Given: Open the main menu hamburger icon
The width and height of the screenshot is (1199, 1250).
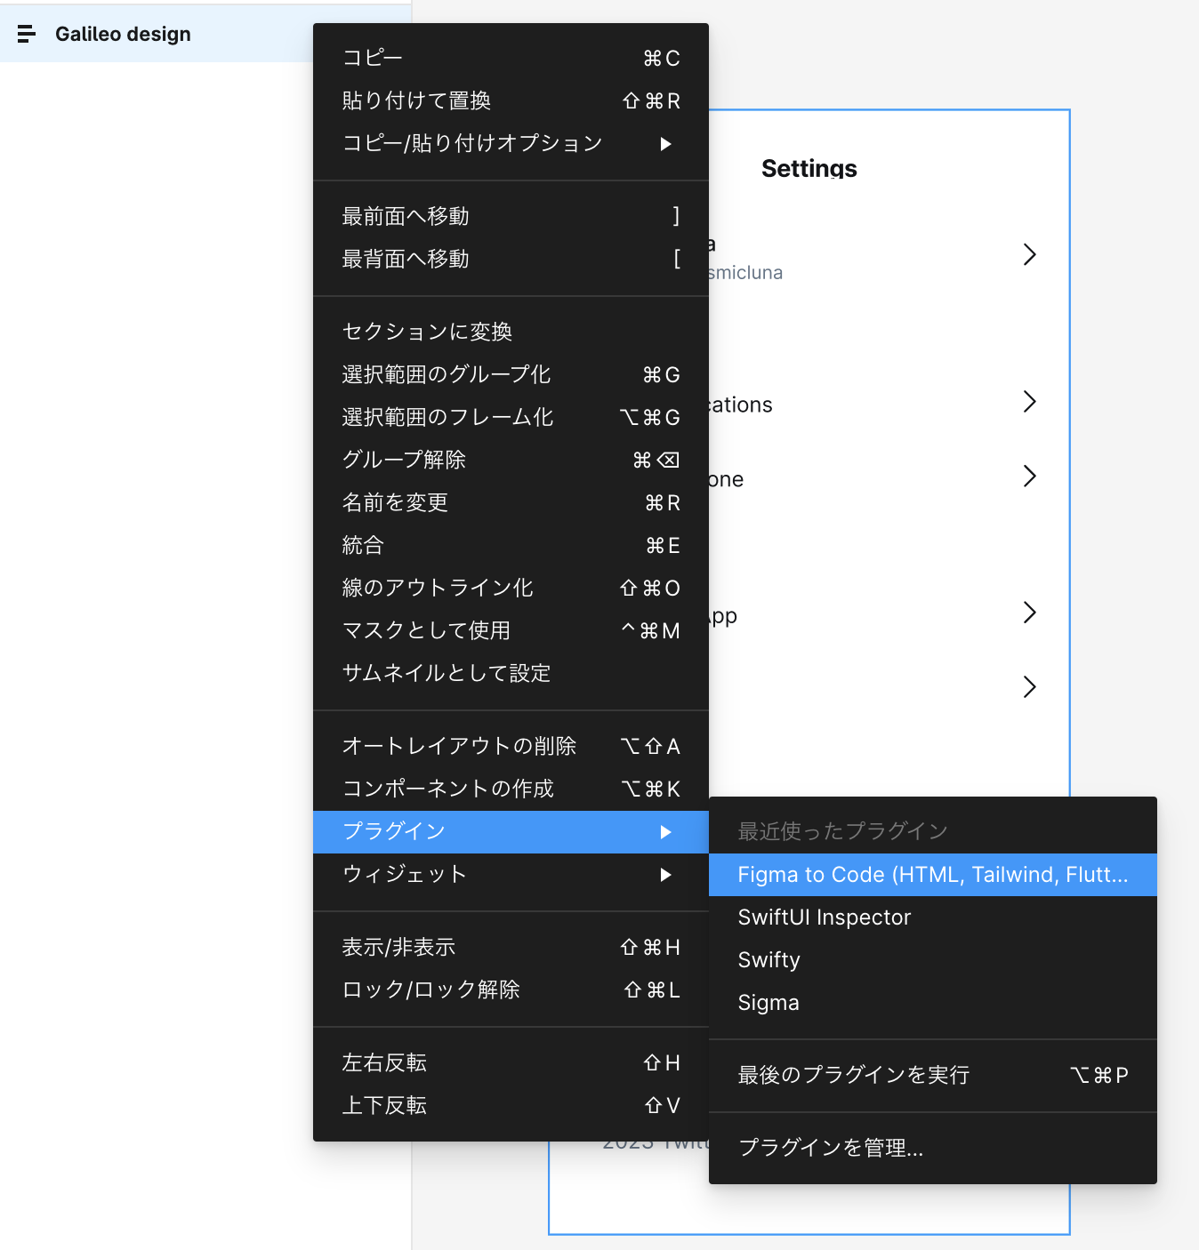Looking at the screenshot, I should point(27,34).
